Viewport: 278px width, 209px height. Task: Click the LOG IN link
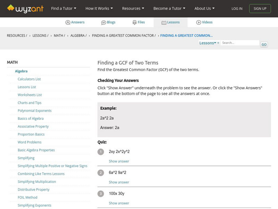(x=237, y=9)
